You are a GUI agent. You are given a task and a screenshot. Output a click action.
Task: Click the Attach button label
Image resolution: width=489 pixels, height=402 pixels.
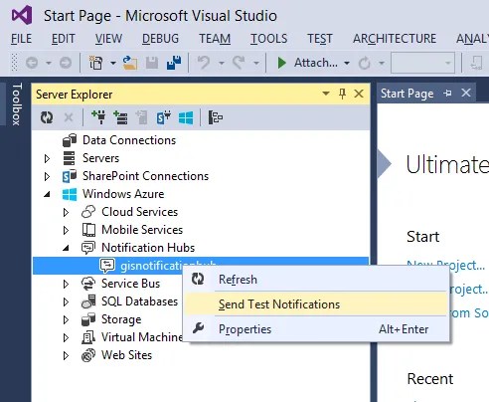[316, 63]
